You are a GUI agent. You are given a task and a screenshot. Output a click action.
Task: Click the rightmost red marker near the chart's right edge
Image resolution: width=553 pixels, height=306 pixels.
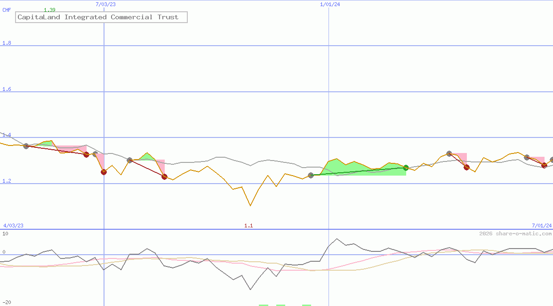545,165
